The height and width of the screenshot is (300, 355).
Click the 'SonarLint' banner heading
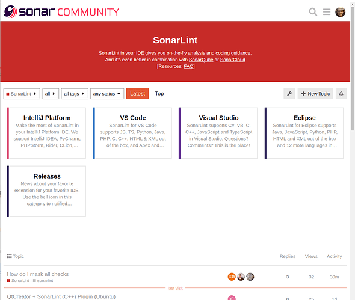coord(175,40)
